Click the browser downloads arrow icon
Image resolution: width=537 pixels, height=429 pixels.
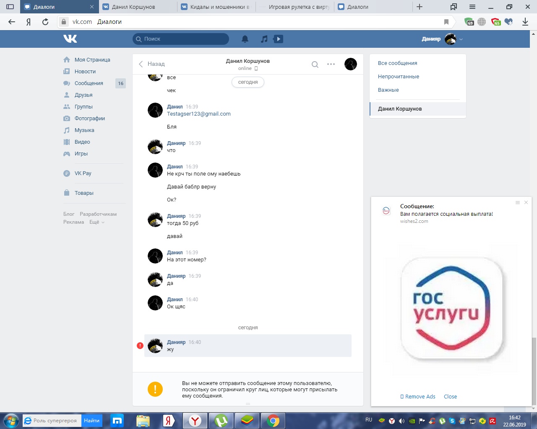525,22
